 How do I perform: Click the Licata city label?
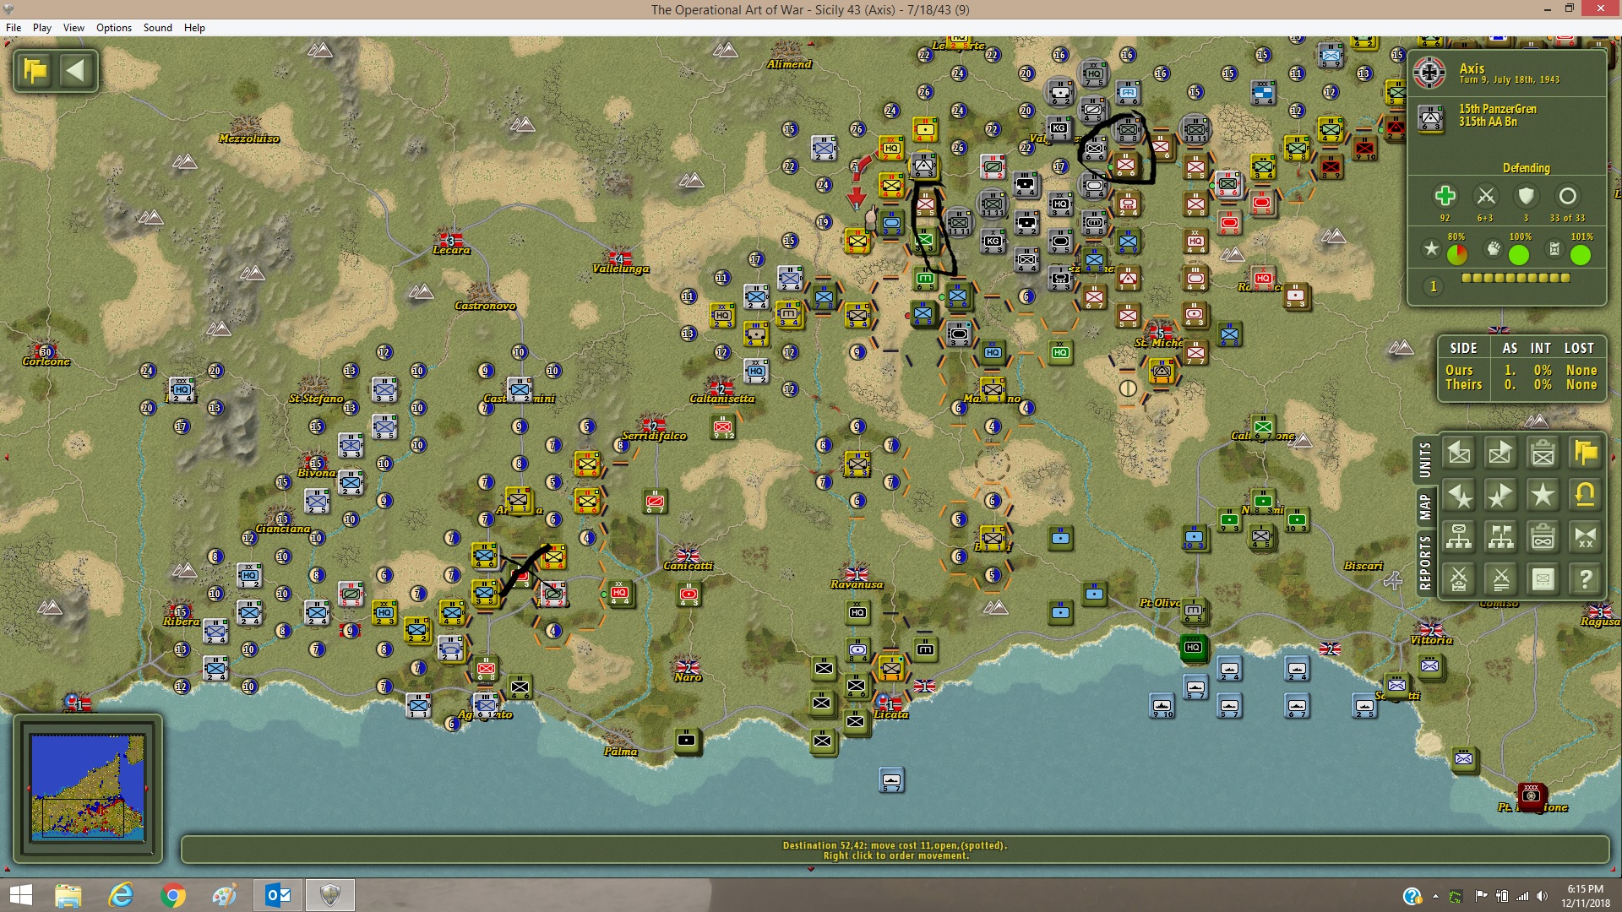[x=891, y=714]
